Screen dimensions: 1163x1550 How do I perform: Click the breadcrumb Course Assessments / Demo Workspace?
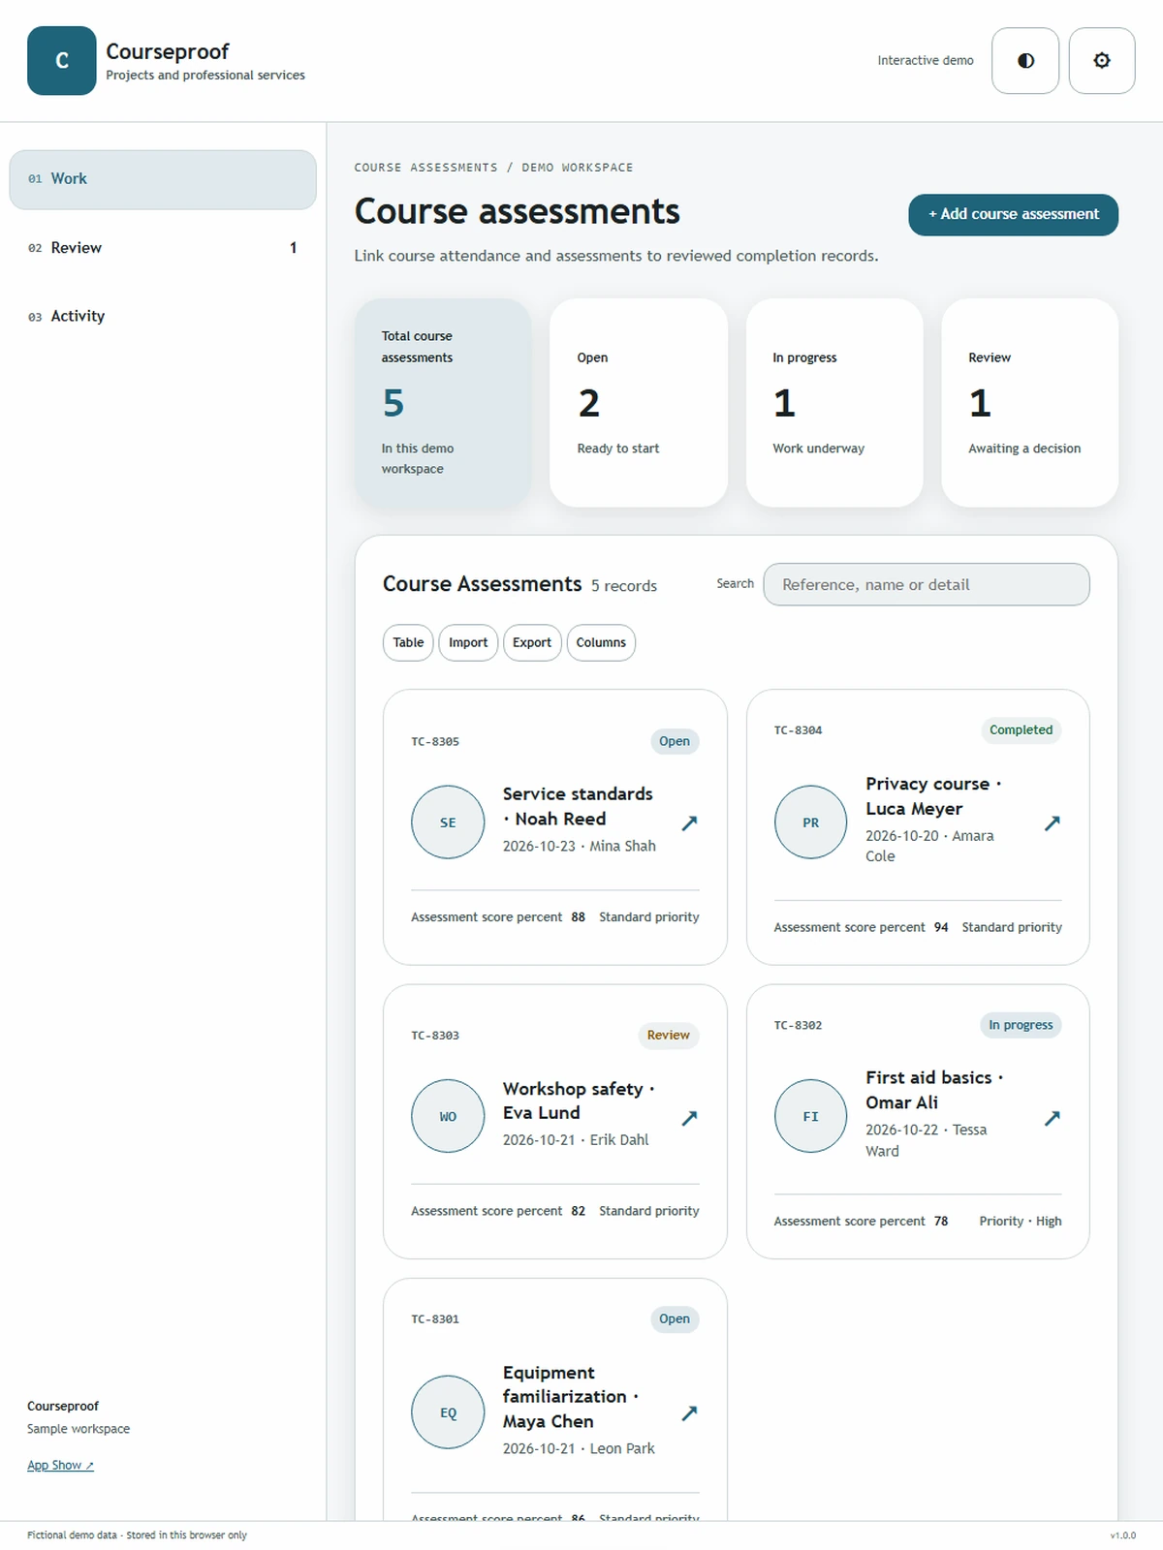point(493,168)
